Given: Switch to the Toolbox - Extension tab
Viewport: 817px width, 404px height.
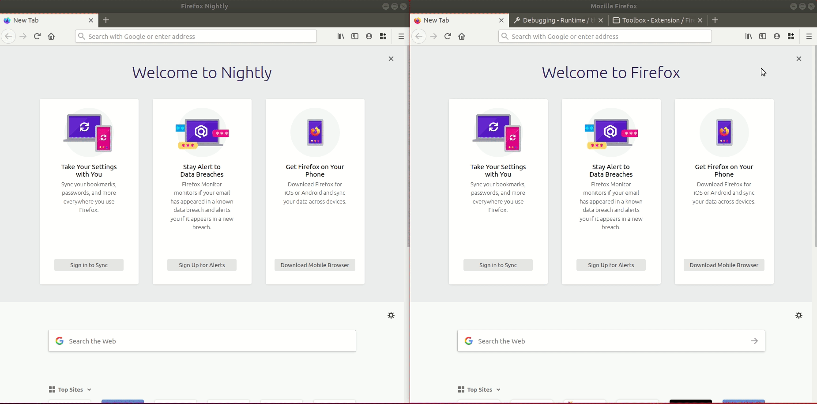Looking at the screenshot, I should click(x=655, y=20).
